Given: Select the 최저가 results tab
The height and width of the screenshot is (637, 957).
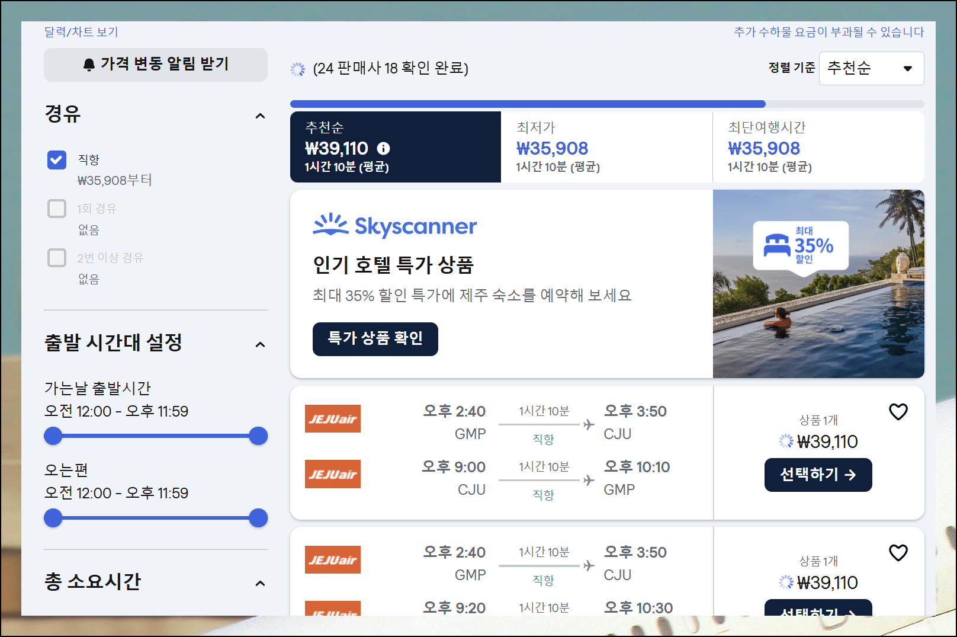Looking at the screenshot, I should [606, 147].
